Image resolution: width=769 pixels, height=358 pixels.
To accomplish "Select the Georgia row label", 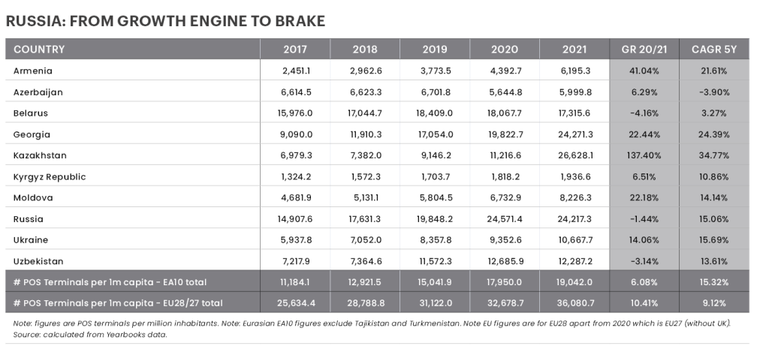I will (x=32, y=134).
